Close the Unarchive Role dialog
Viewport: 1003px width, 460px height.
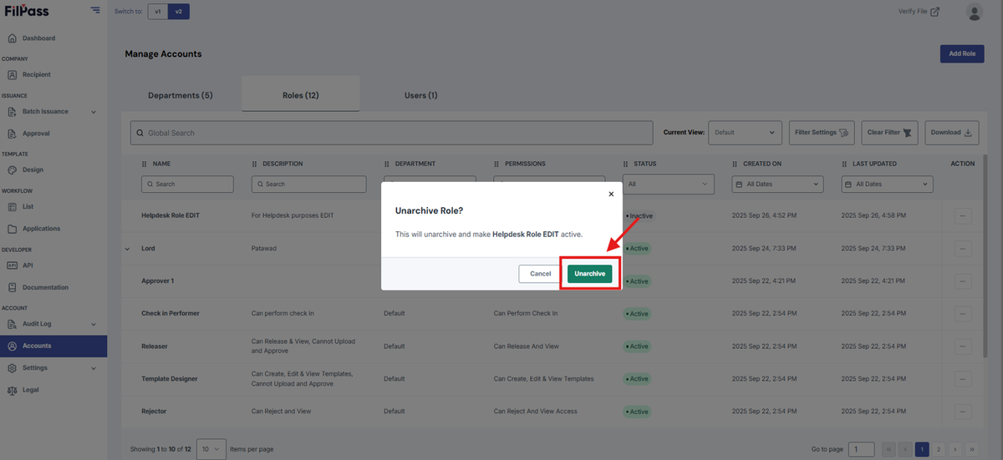click(611, 194)
